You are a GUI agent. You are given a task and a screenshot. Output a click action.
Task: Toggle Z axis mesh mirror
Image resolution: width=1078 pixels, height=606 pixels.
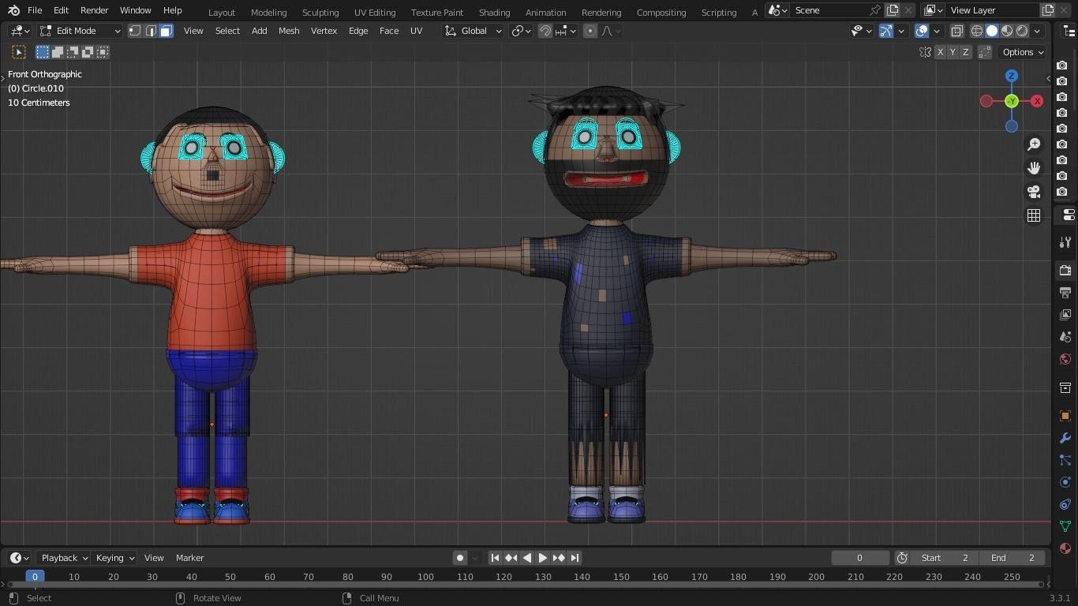click(965, 52)
